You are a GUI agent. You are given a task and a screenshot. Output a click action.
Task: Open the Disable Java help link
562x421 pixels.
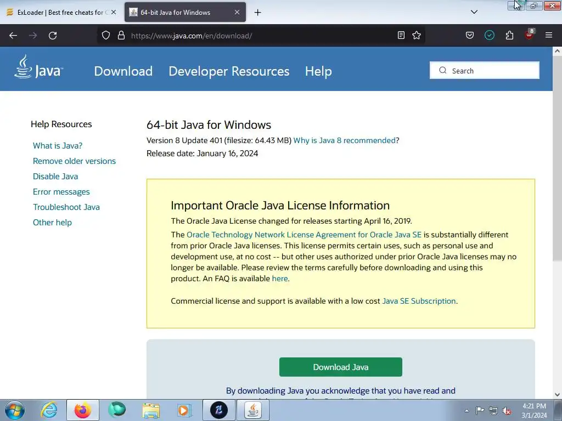[55, 177]
